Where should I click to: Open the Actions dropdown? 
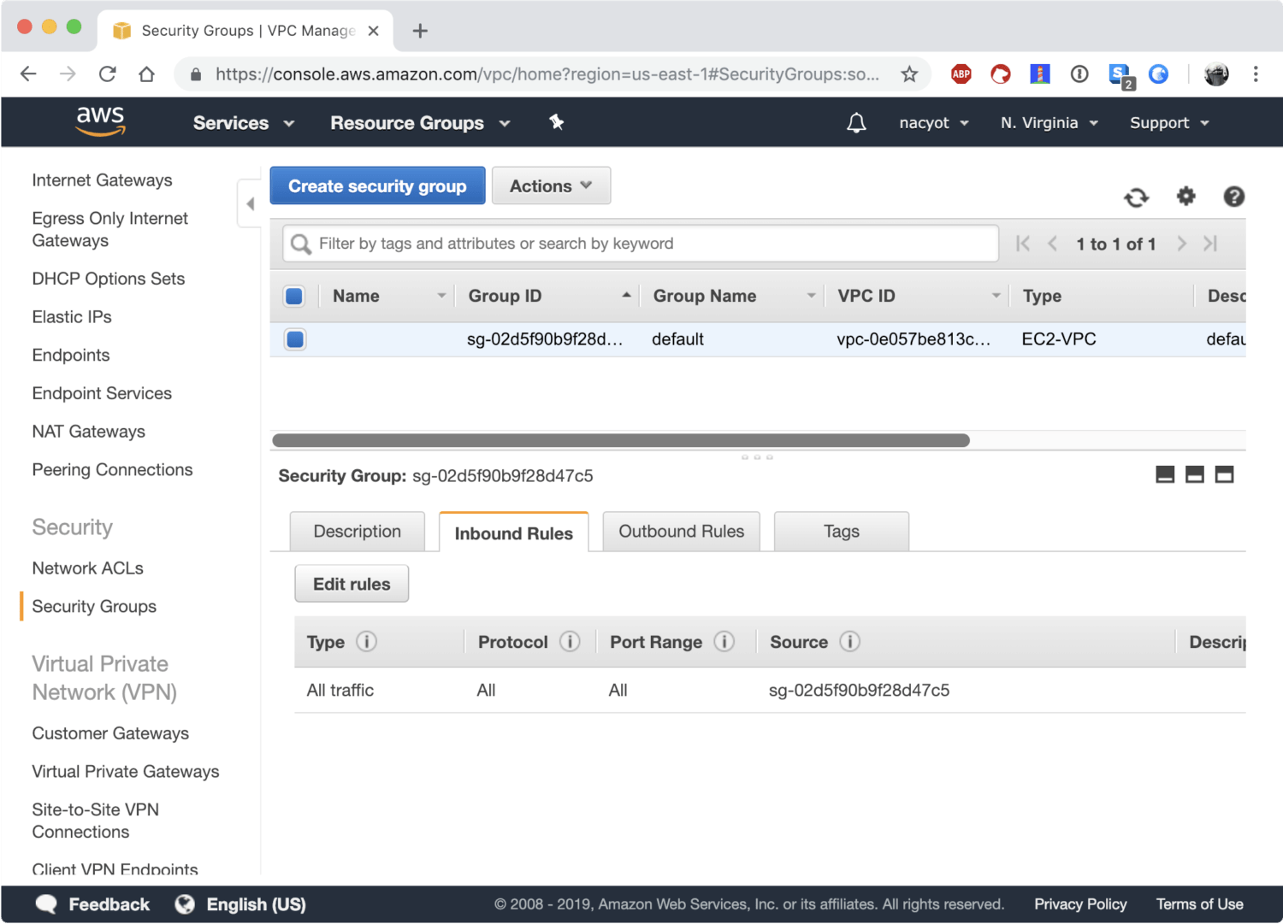point(551,185)
